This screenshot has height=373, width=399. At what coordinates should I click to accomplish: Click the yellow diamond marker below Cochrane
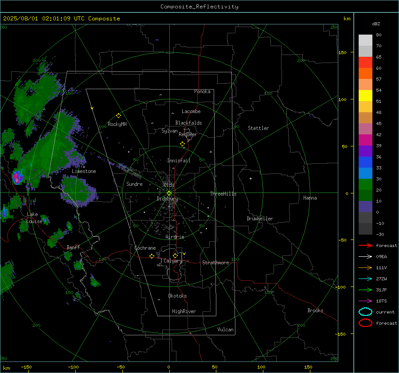coord(152,256)
